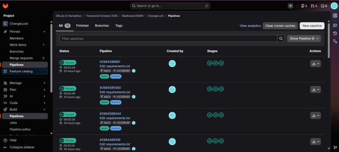Focus the Filter pipelines input field
Image resolution: width=339 pixels, height=152 pixels.
(x=168, y=39)
